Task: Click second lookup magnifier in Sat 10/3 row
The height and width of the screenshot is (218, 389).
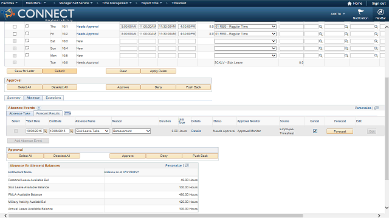Action: (346, 41)
